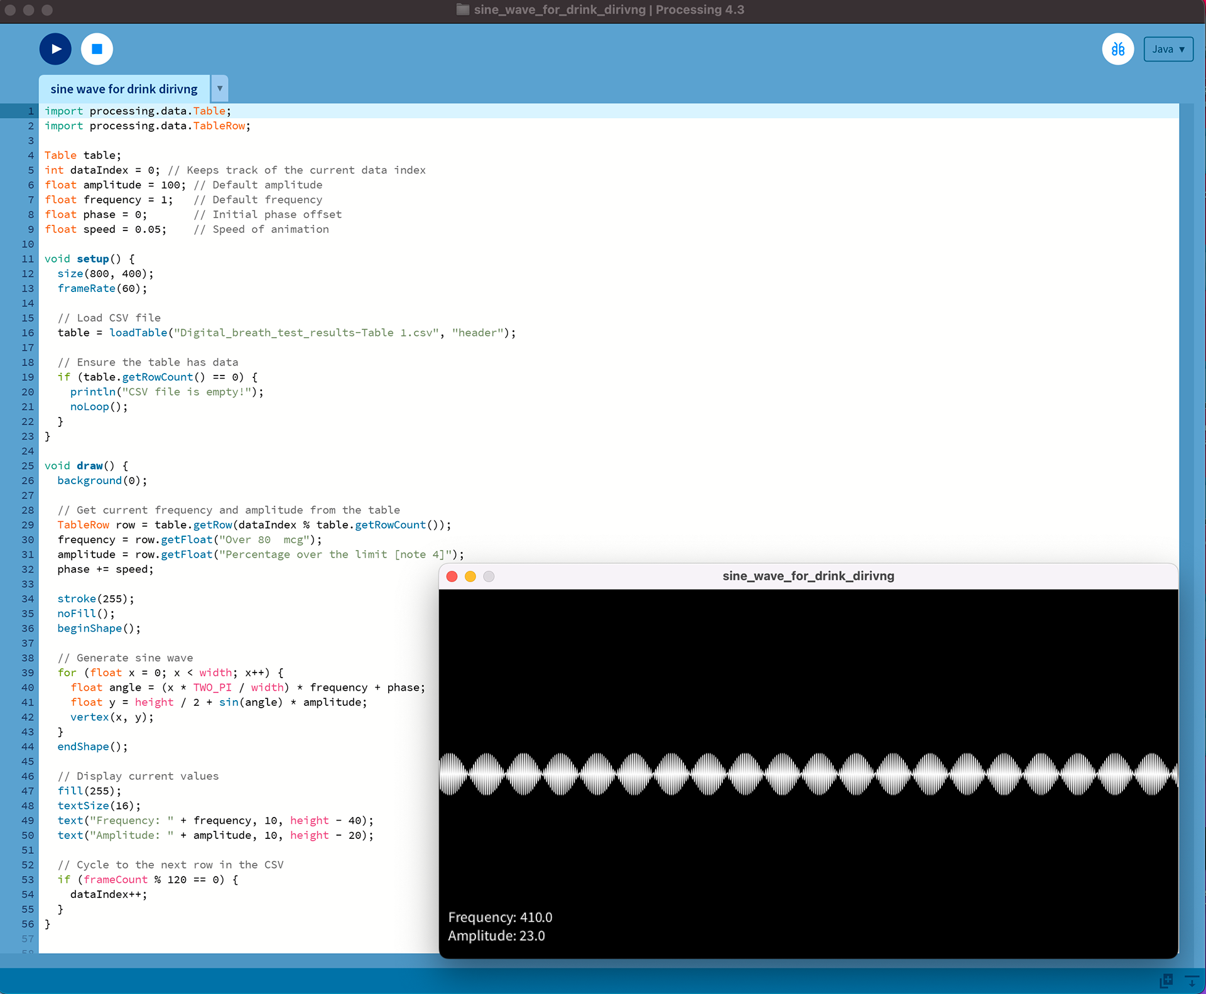The image size is (1206, 994).
Task: Collapse the console using the down-arrow icon
Action: 1192,980
